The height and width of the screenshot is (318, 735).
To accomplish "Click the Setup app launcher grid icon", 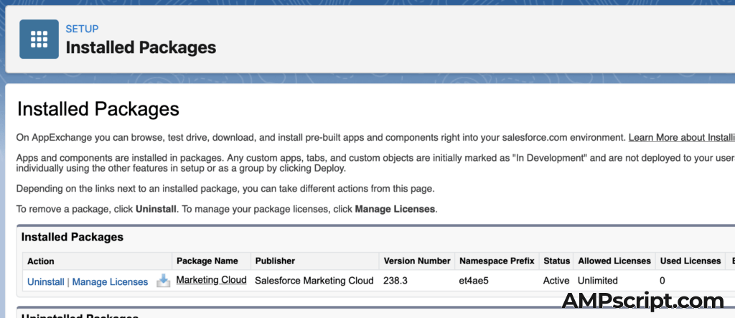I will (39, 39).
